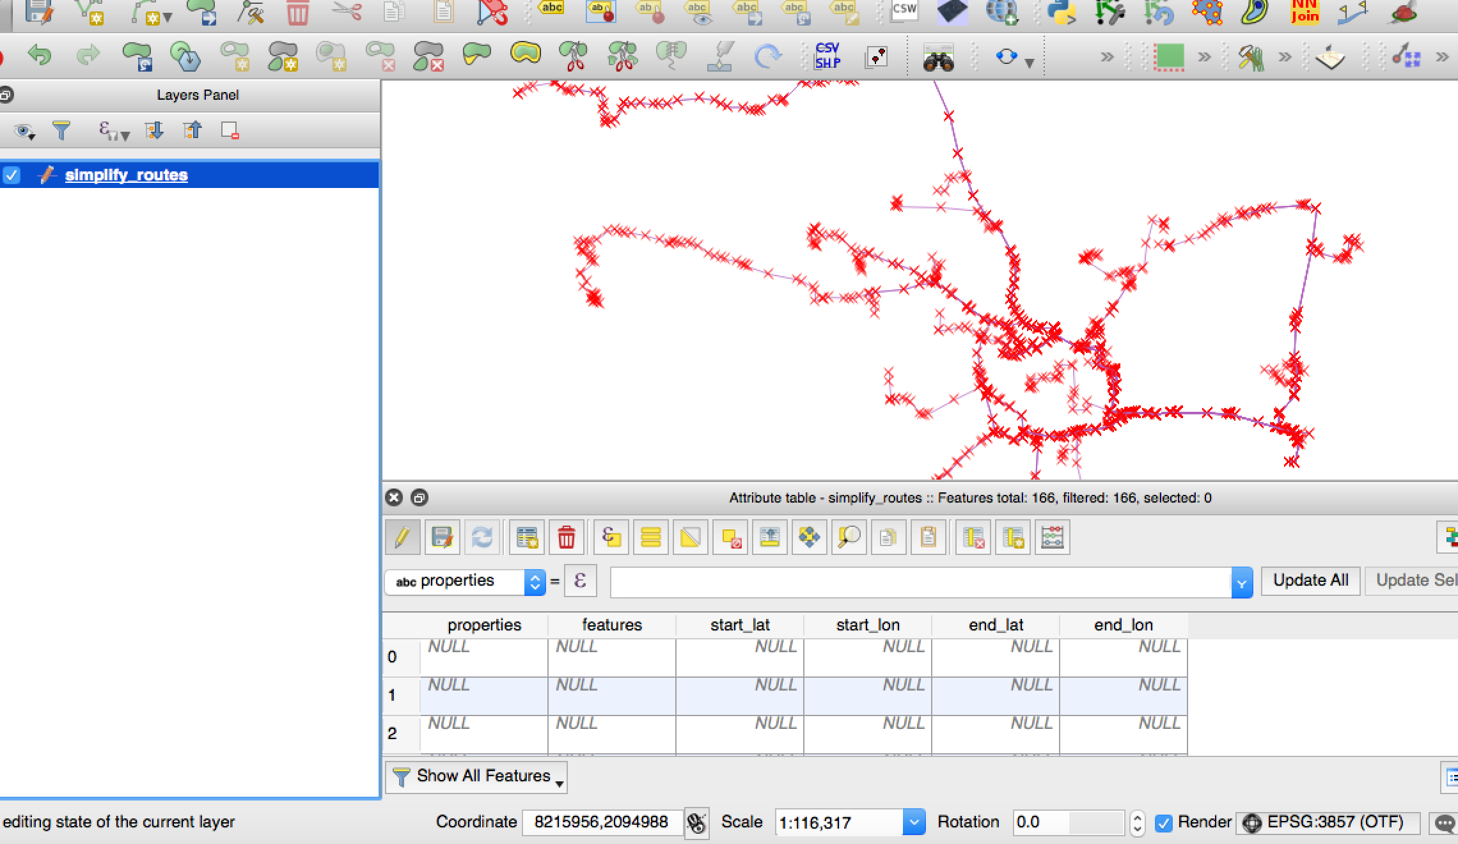Click the red trash Delete Selected icon
The width and height of the screenshot is (1458, 844).
click(297, 12)
